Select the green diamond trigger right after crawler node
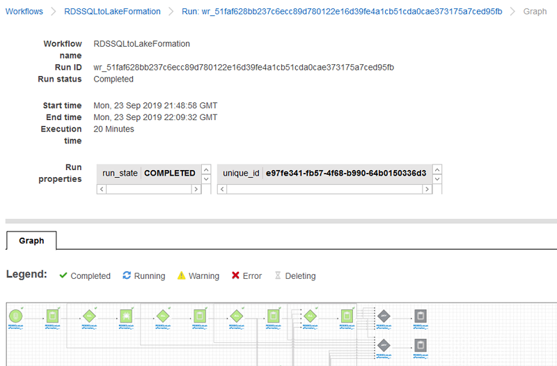This screenshot has height=366, width=557. coord(163,316)
